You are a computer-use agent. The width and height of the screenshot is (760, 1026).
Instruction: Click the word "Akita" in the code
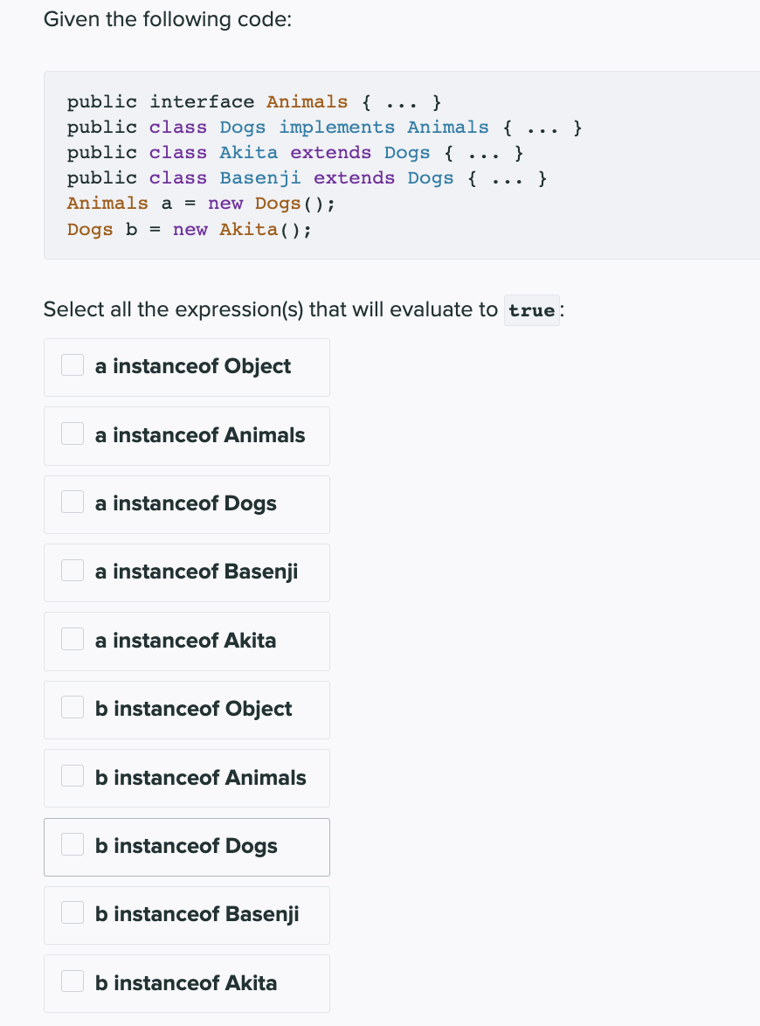coord(248,152)
